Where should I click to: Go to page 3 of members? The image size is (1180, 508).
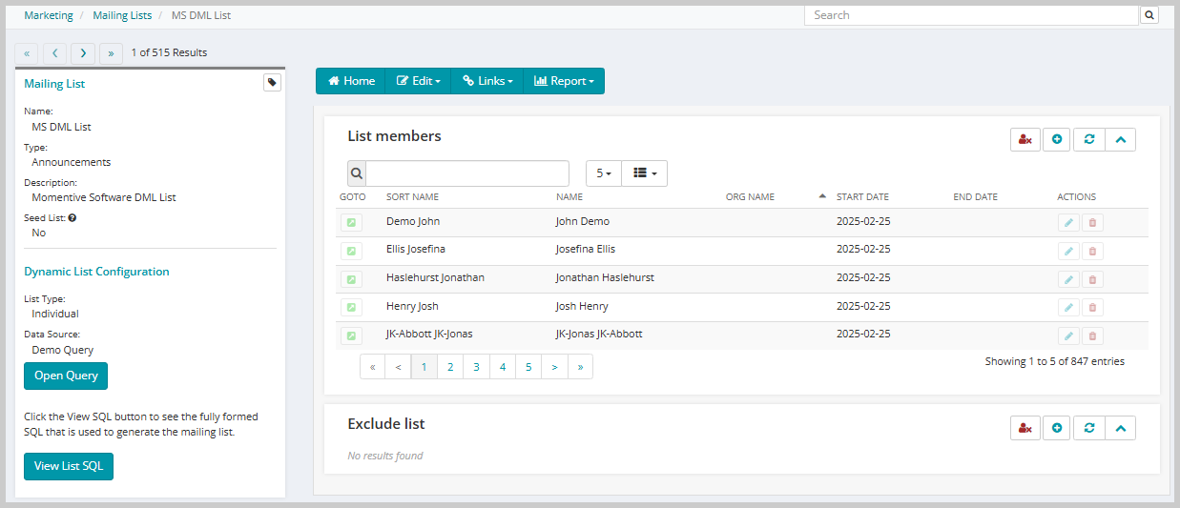coord(476,366)
